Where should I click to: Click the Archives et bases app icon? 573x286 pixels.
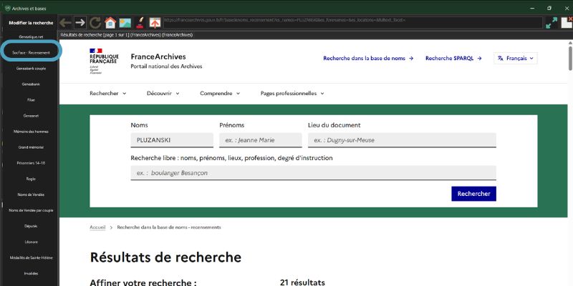pyautogui.click(x=8, y=8)
